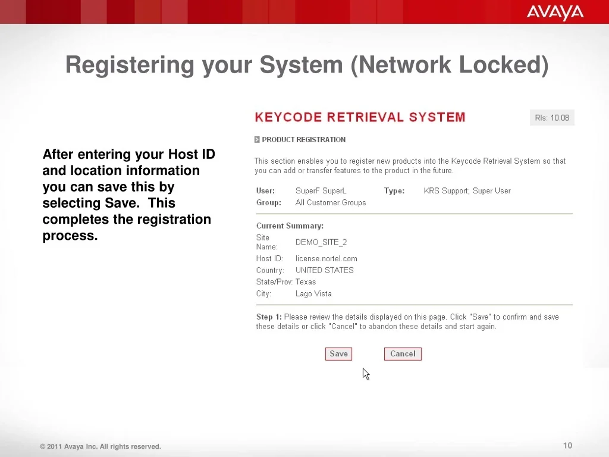Click the Save button
609x457 pixels.
point(338,353)
